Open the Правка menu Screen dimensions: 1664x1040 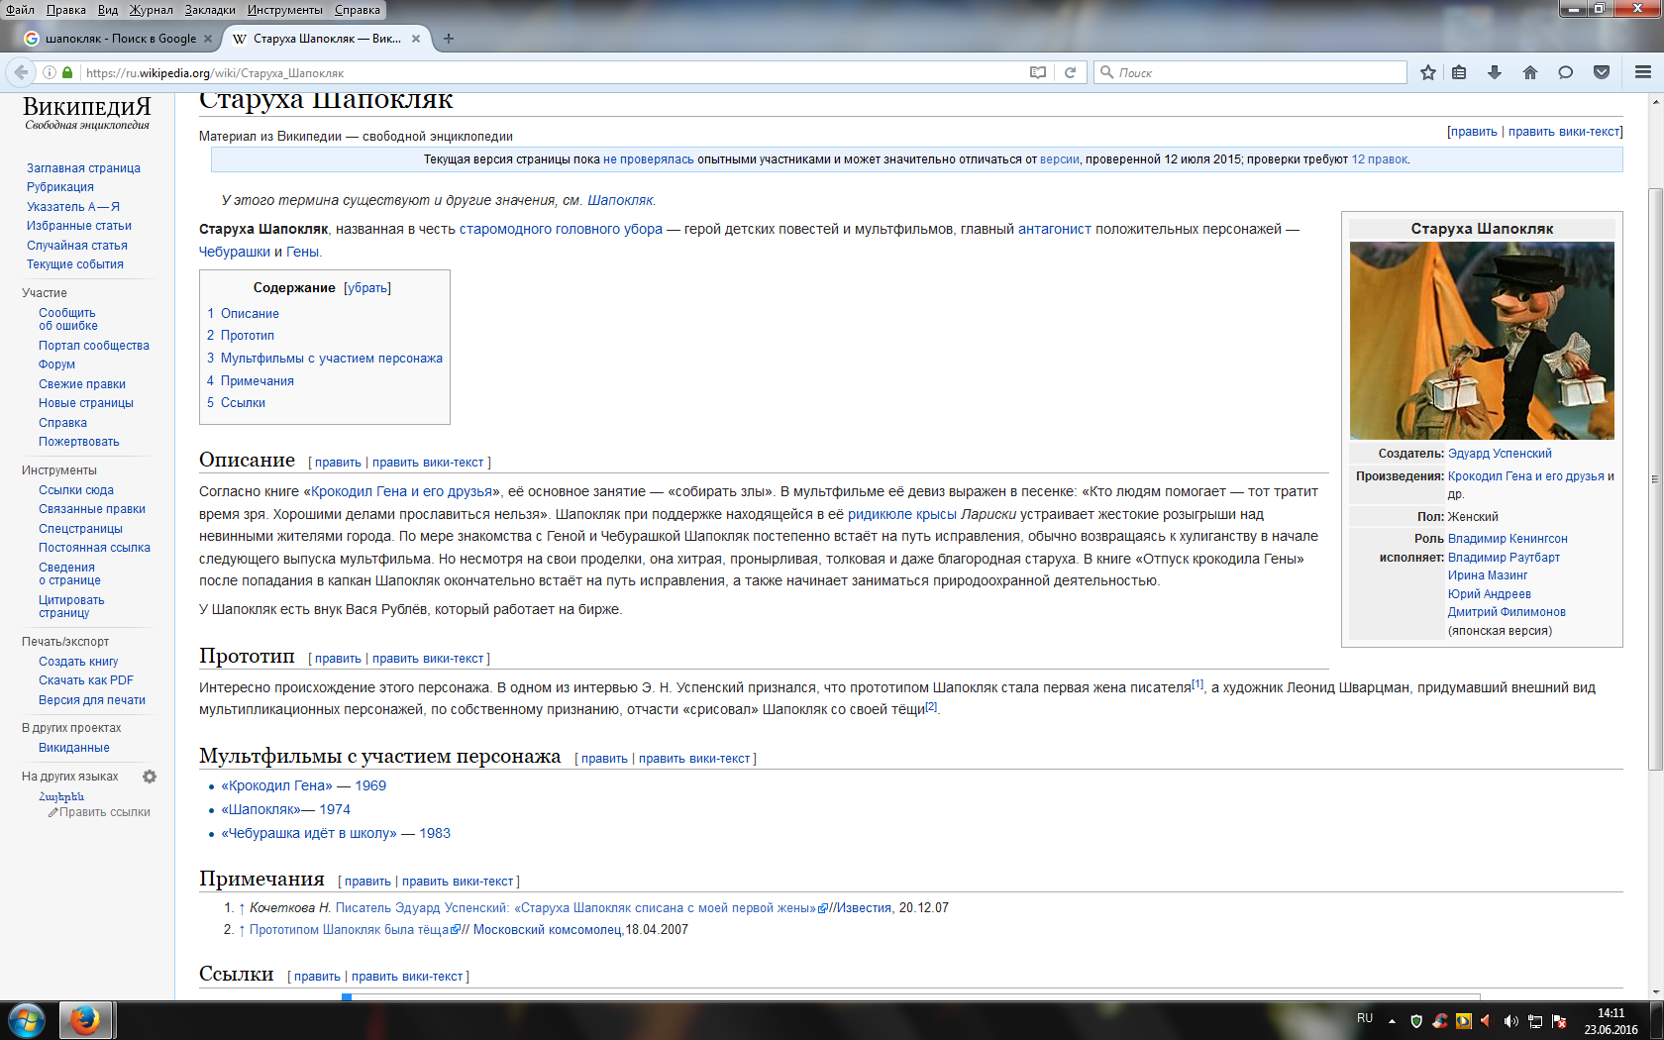tap(65, 10)
